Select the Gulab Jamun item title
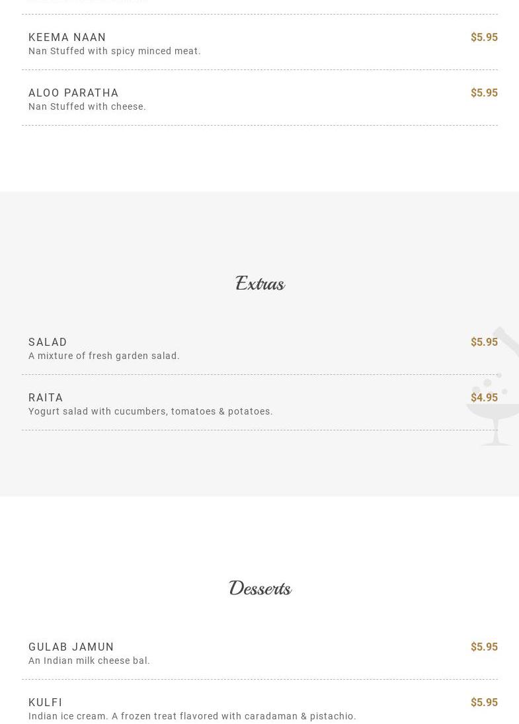 [x=71, y=647]
